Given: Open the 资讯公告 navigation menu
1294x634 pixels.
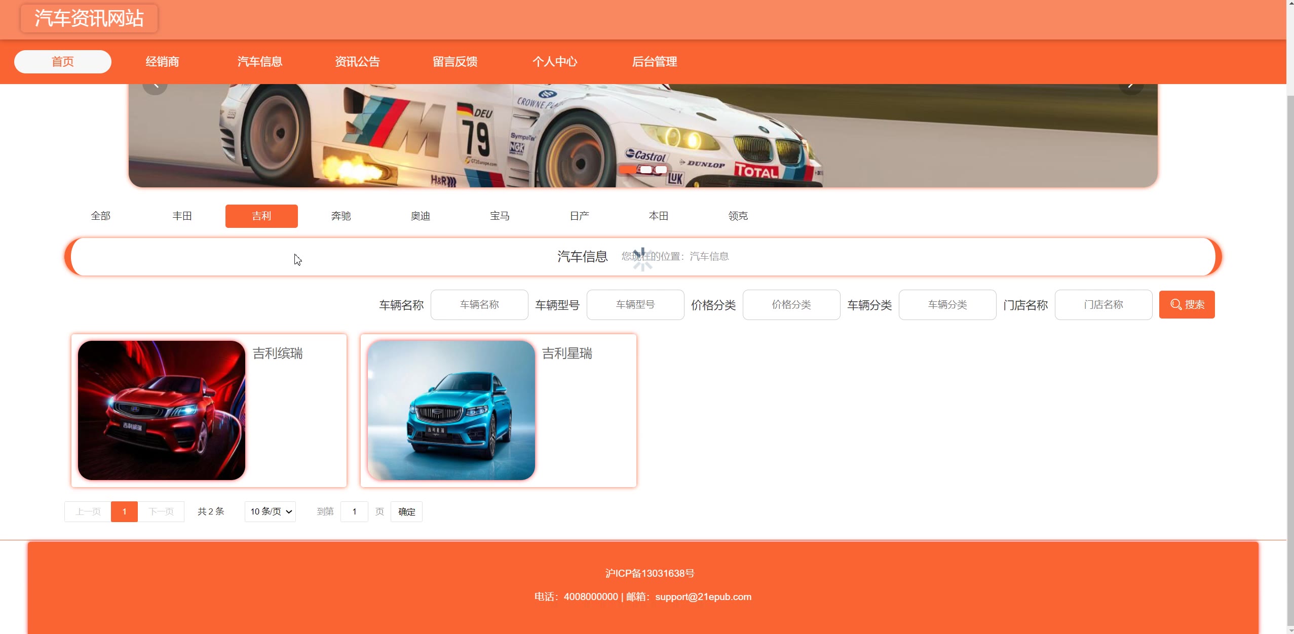Looking at the screenshot, I should pyautogui.click(x=358, y=62).
